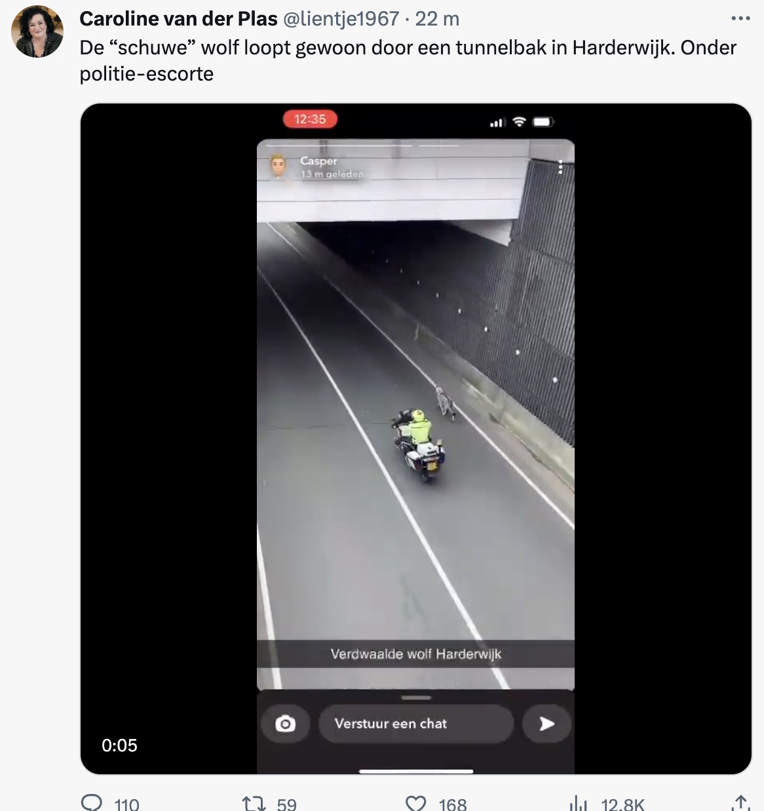
Task: Click the 0:05 video duration label
Action: 119,745
